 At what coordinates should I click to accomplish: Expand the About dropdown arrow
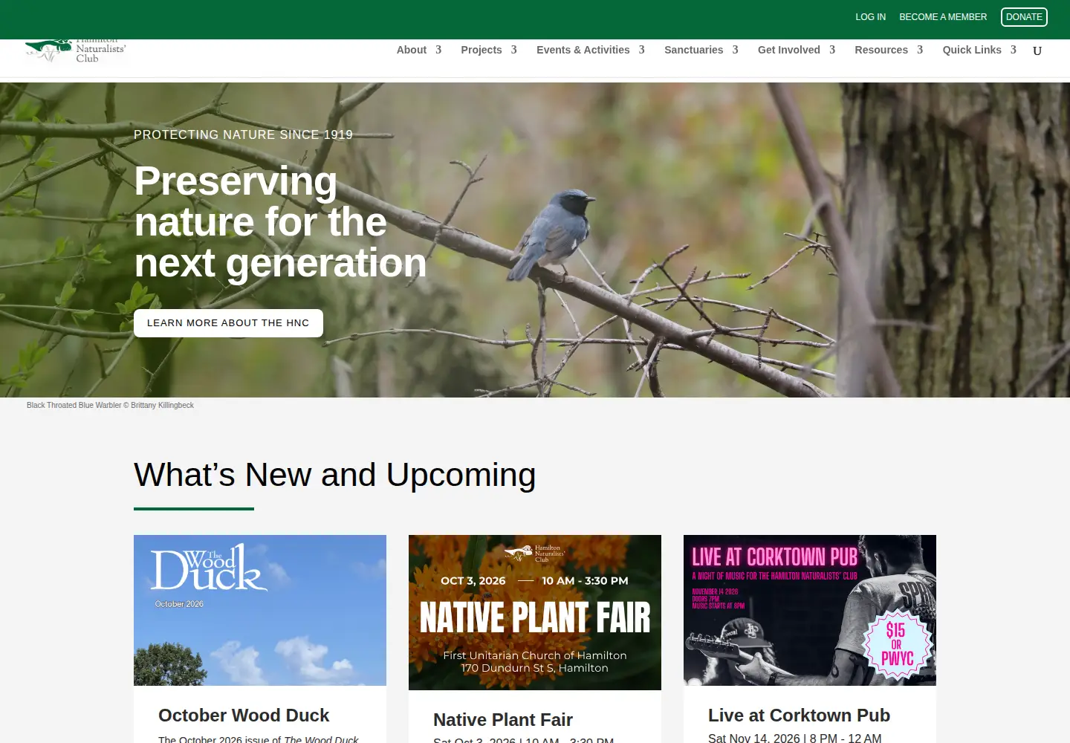pyautogui.click(x=438, y=50)
